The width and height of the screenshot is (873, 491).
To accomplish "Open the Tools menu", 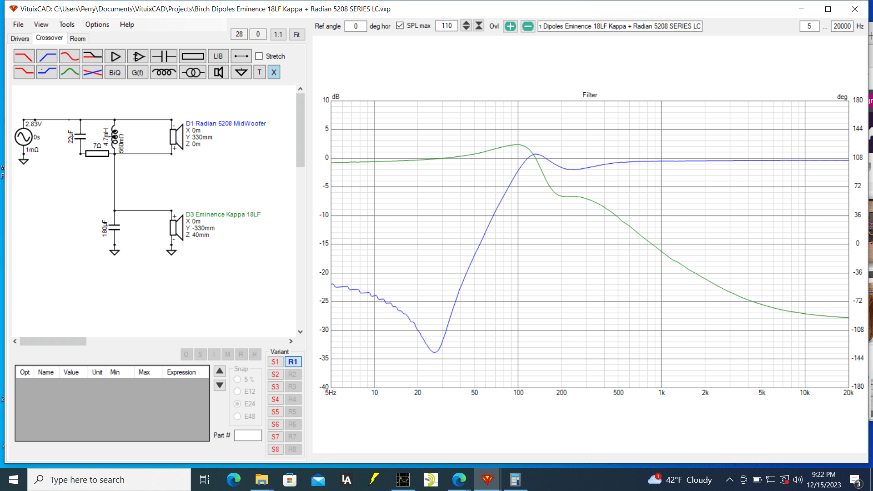I will pyautogui.click(x=67, y=25).
